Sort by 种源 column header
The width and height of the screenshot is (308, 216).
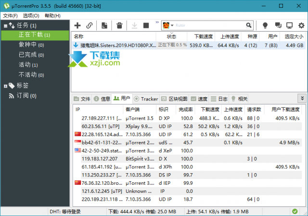pyautogui.click(x=250, y=37)
